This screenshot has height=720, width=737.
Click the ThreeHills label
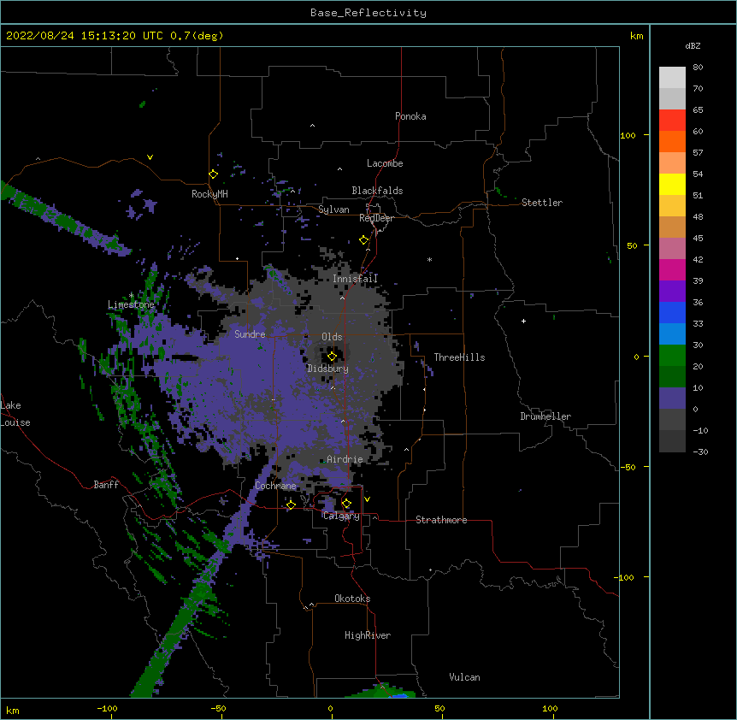tap(459, 357)
